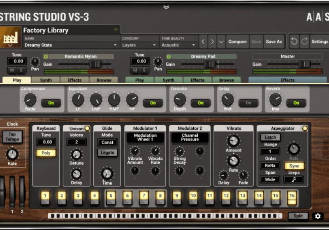Open the preset Name dropdown
The height and width of the screenshot is (230, 329).
[71, 45]
